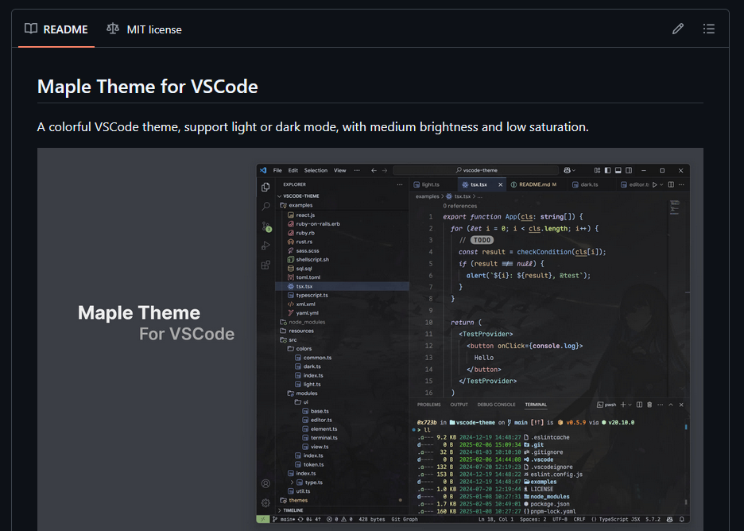Viewport: 744px width, 531px height.
Task: Click the kill terminal trash icon
Action: click(x=649, y=405)
